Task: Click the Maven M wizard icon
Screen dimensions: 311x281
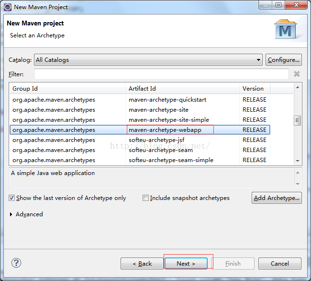Action: (x=286, y=29)
